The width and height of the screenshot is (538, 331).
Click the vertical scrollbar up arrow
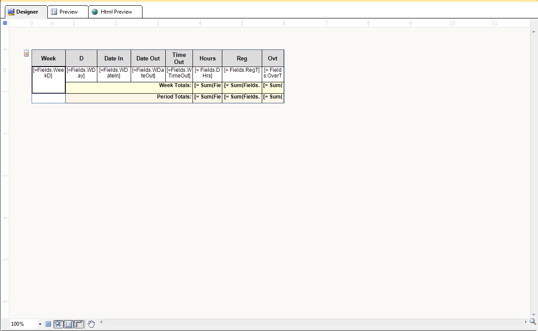click(x=534, y=32)
